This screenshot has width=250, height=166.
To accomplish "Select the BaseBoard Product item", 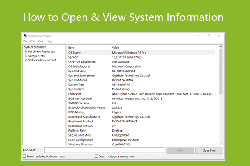I will (80, 122).
